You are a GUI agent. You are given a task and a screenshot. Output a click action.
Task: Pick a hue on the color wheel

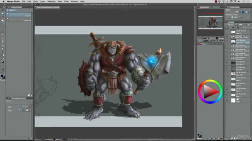(x=210, y=92)
